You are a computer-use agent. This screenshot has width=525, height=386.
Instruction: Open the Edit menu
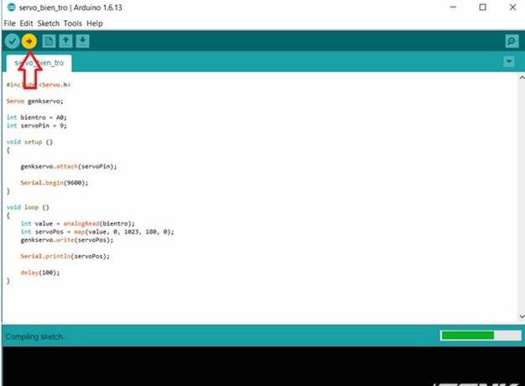[x=27, y=23]
